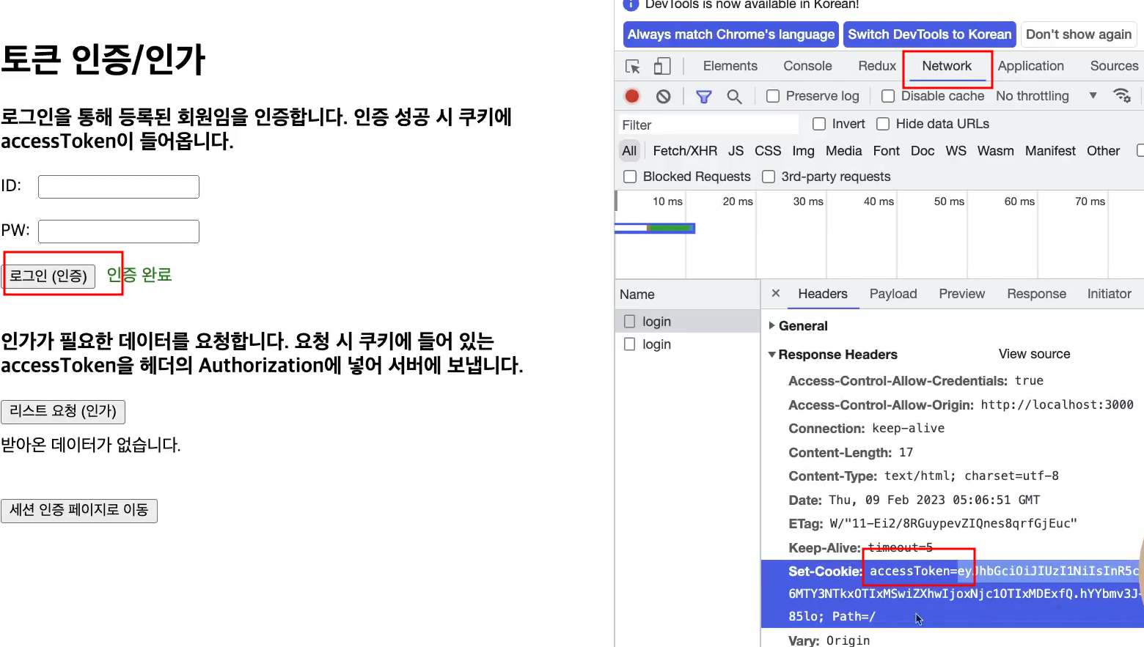Click Always match Chrome's language
Viewport: 1144px width, 647px height.
(730, 34)
